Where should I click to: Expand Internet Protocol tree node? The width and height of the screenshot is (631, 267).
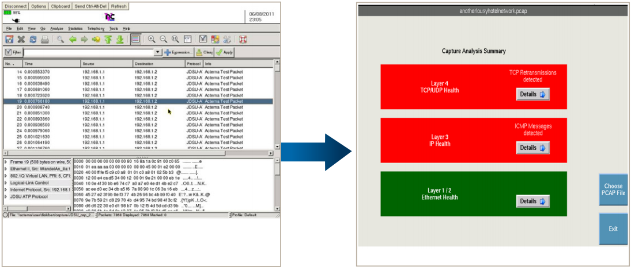(x=6, y=189)
